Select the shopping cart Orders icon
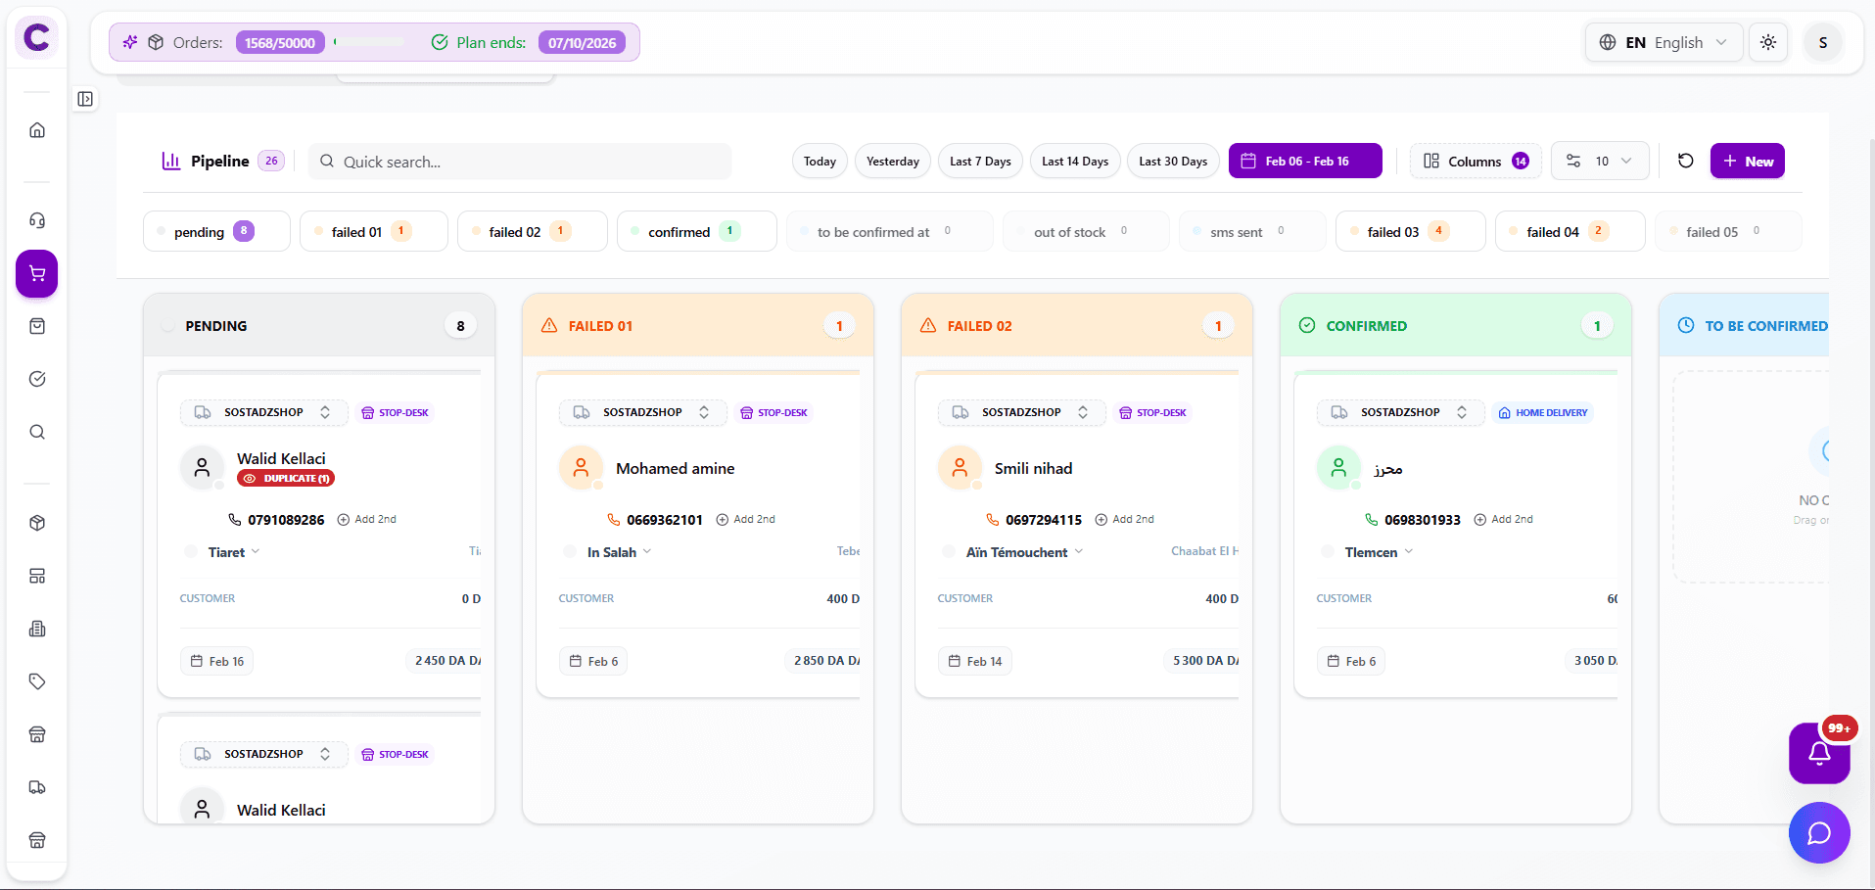Image resolution: width=1875 pixels, height=890 pixels. click(x=36, y=274)
